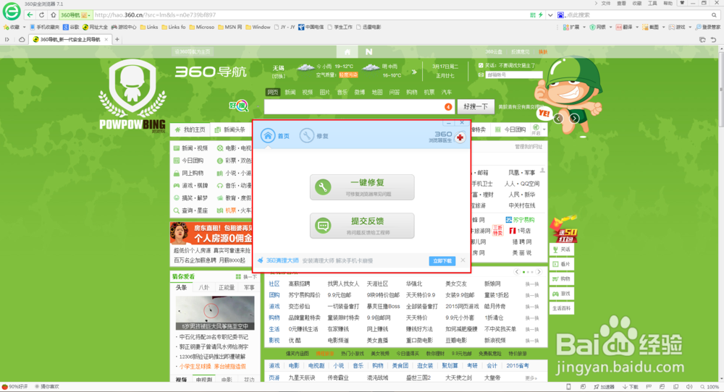Open the 手机收藏夹 bookmark

[45, 27]
